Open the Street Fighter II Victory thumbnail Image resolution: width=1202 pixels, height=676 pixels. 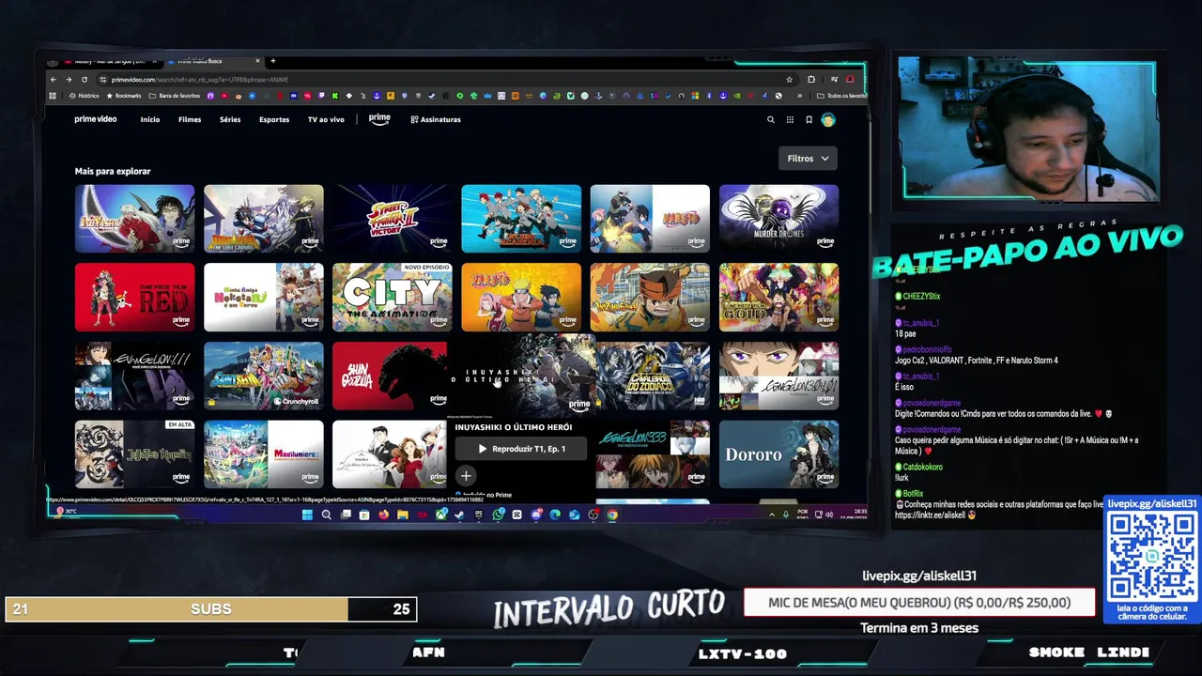click(x=393, y=219)
